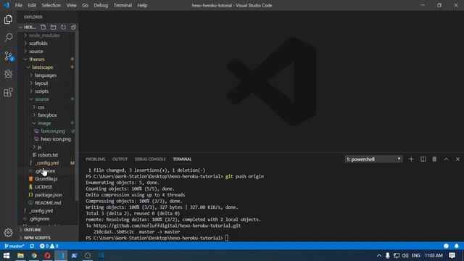Open Gruntfile.js file
The height and width of the screenshot is (261, 464).
pyautogui.click(x=47, y=179)
